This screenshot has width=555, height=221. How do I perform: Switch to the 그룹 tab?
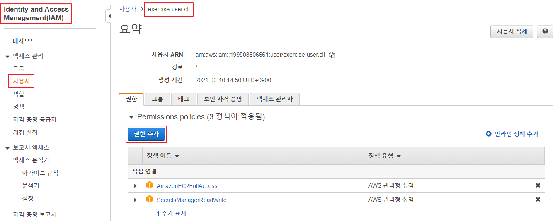pos(158,99)
